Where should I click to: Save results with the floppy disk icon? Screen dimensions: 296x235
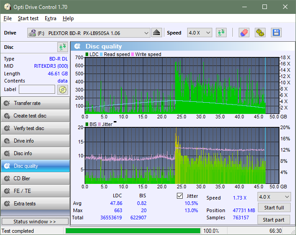click(x=276, y=33)
